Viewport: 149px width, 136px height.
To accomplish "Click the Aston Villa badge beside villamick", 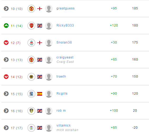I will tap(31, 128).
